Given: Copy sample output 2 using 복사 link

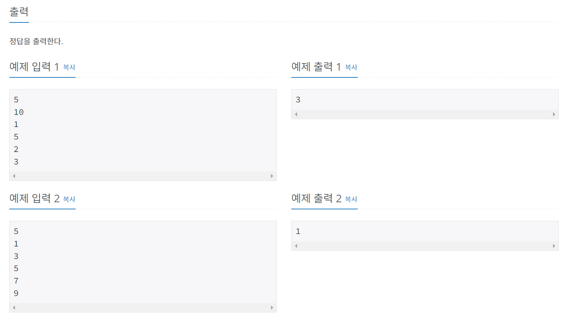Looking at the screenshot, I should coord(351,199).
